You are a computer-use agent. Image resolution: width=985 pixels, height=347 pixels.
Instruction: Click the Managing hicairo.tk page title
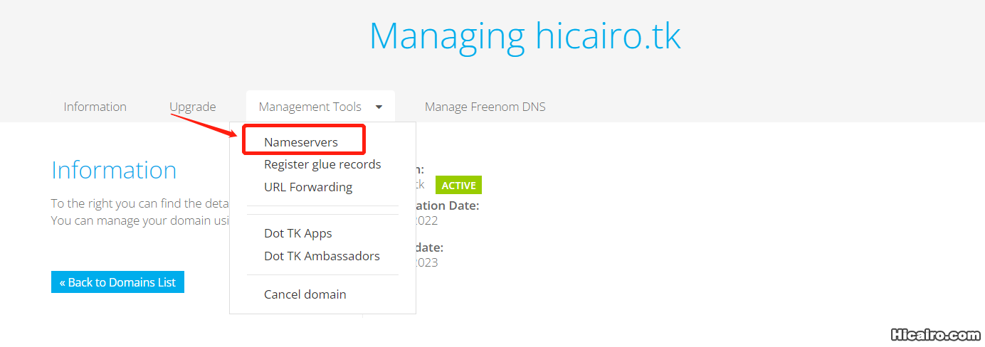pyautogui.click(x=525, y=36)
